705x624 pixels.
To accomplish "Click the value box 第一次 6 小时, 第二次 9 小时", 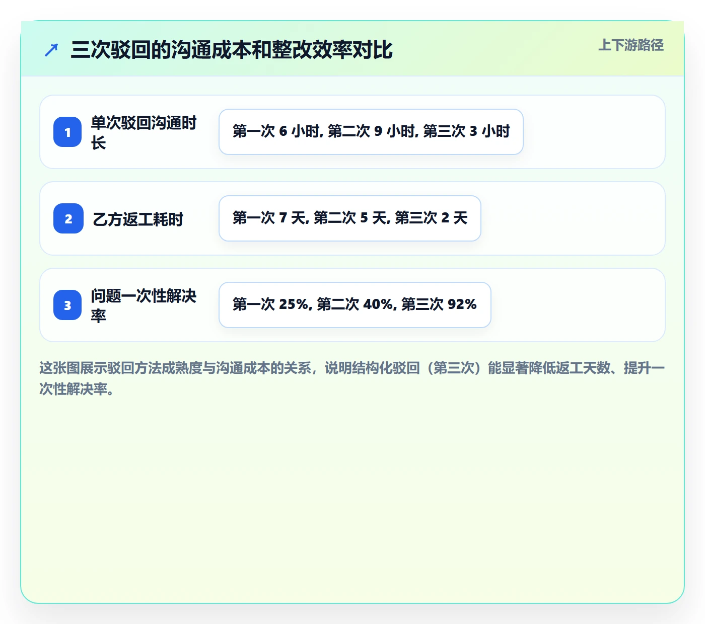I will [371, 132].
